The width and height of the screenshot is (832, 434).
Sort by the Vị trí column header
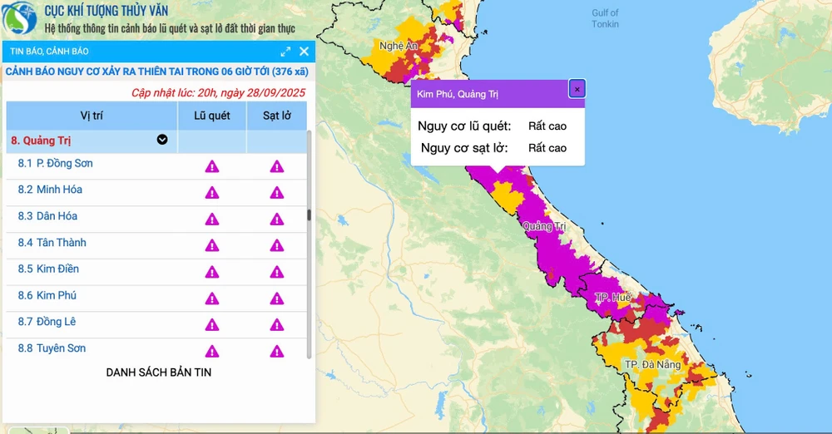pyautogui.click(x=92, y=116)
